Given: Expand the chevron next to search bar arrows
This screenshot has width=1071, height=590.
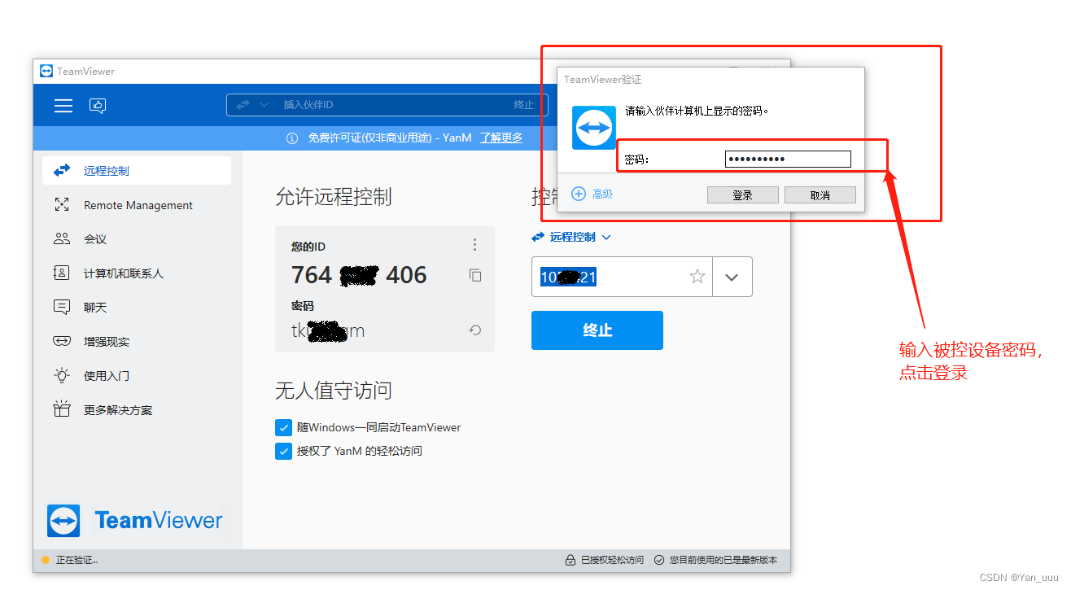Looking at the screenshot, I should pos(264,105).
